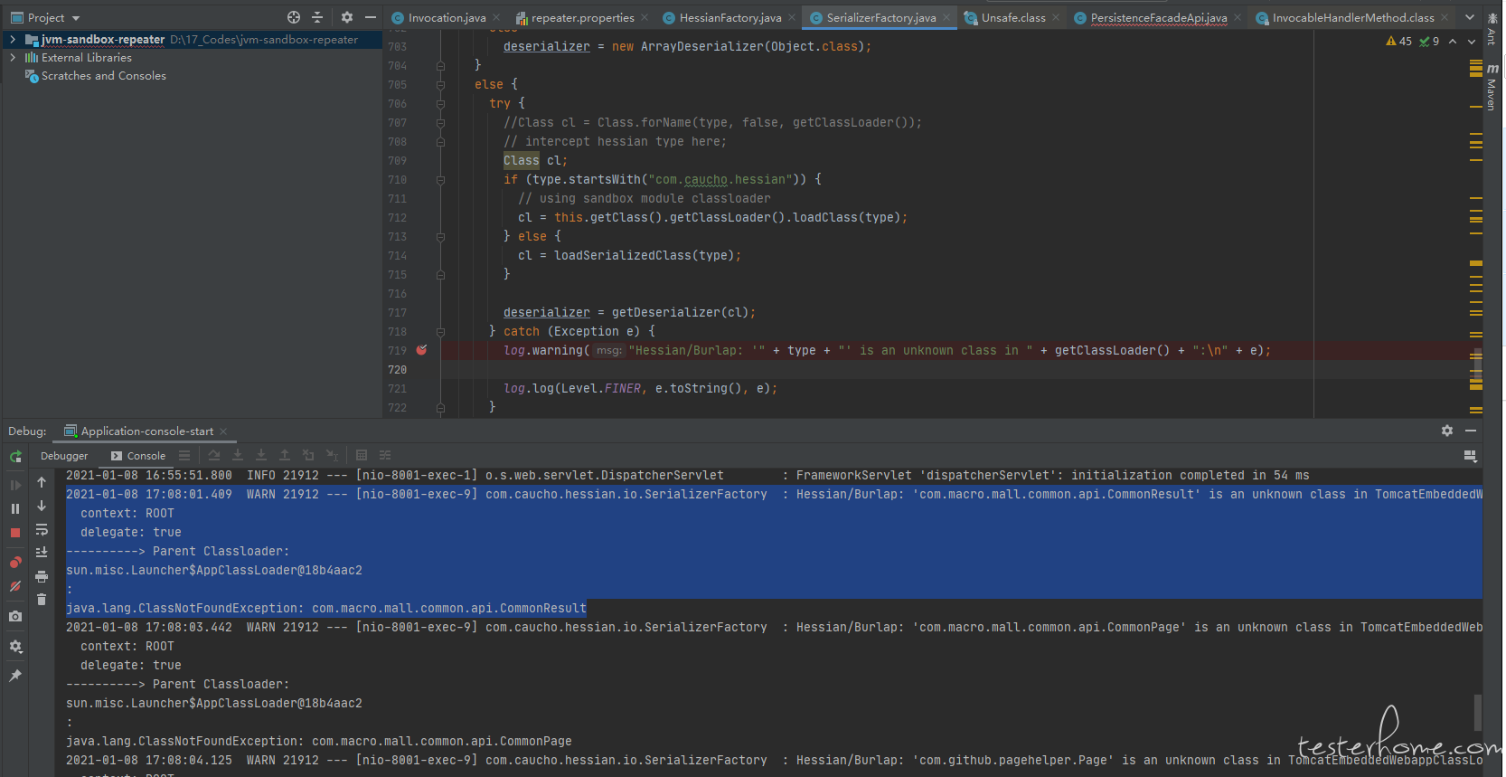Rerun Application-console-start debug session
Viewport: 1506px width, 777px height.
15,457
